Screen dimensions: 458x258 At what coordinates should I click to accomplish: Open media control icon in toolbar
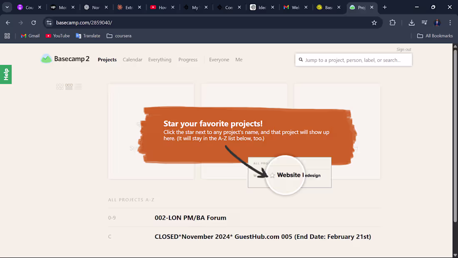tap(424, 23)
